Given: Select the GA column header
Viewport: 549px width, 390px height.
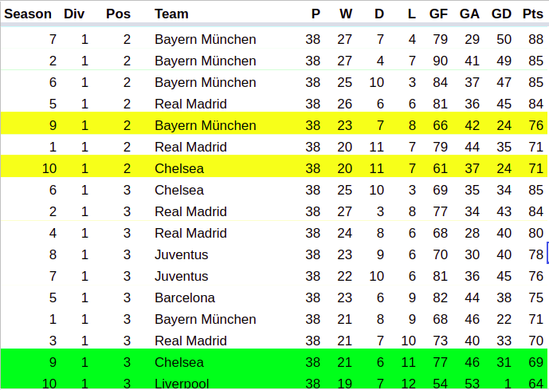Looking at the screenshot, I should click(469, 14).
